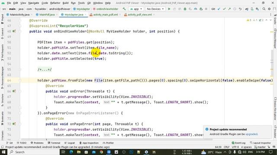
Task: Open the Logcat tool window button
Action: pyautogui.click(x=70, y=143)
